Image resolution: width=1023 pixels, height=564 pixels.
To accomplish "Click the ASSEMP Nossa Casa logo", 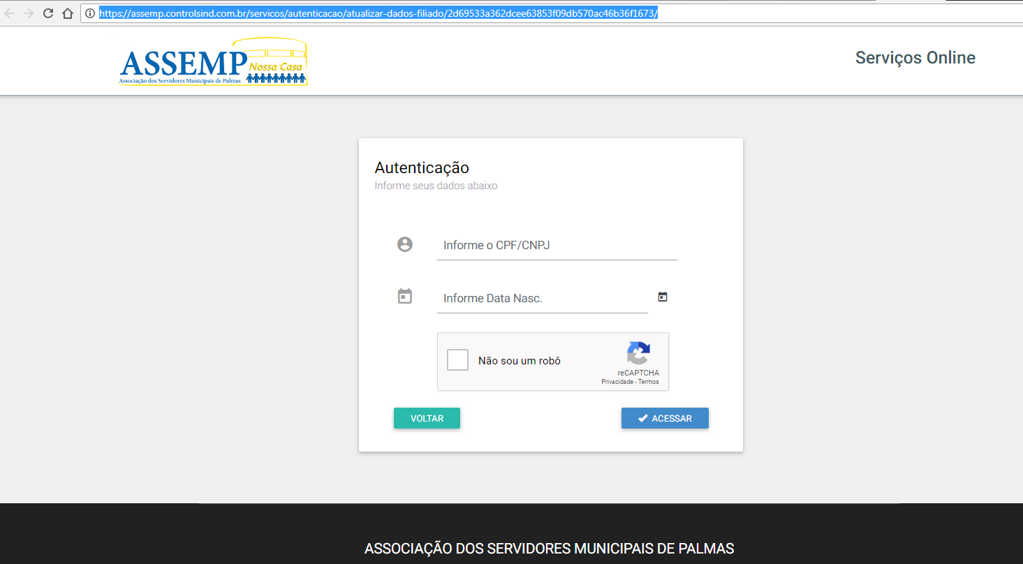I will 213,62.
